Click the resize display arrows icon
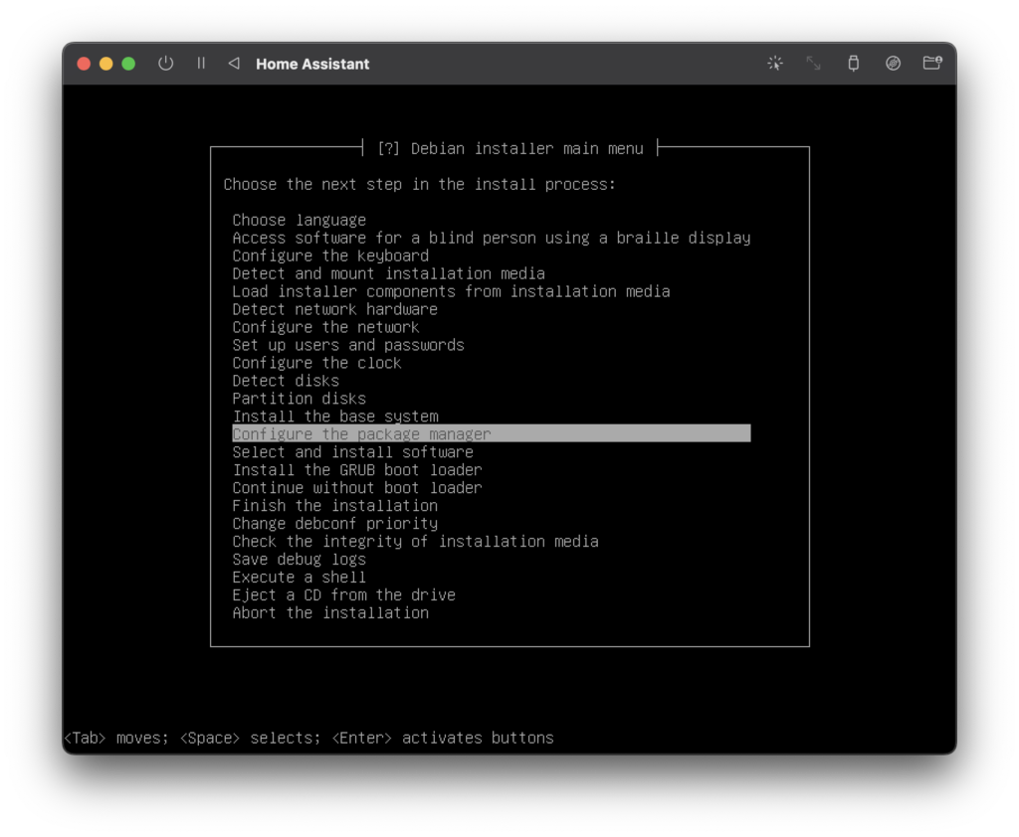 click(814, 63)
